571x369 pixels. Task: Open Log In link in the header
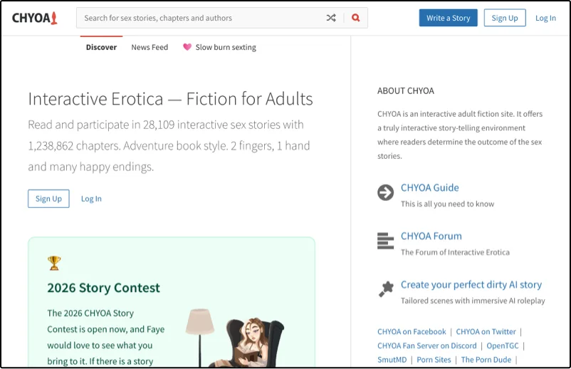pos(545,18)
